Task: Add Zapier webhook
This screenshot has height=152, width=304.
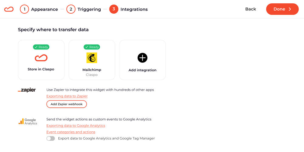Action: click(x=67, y=104)
